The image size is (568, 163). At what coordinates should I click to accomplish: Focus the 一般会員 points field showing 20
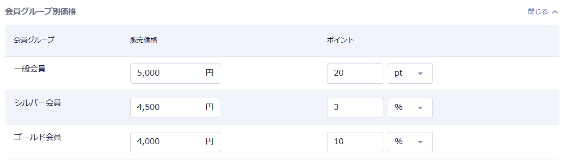355,73
